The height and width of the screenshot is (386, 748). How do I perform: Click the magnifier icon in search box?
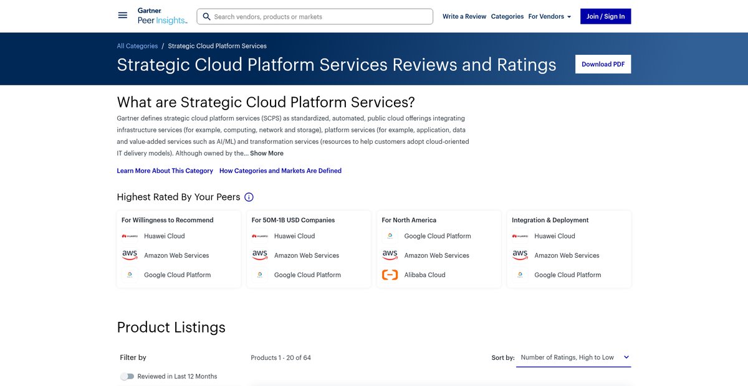tap(206, 17)
